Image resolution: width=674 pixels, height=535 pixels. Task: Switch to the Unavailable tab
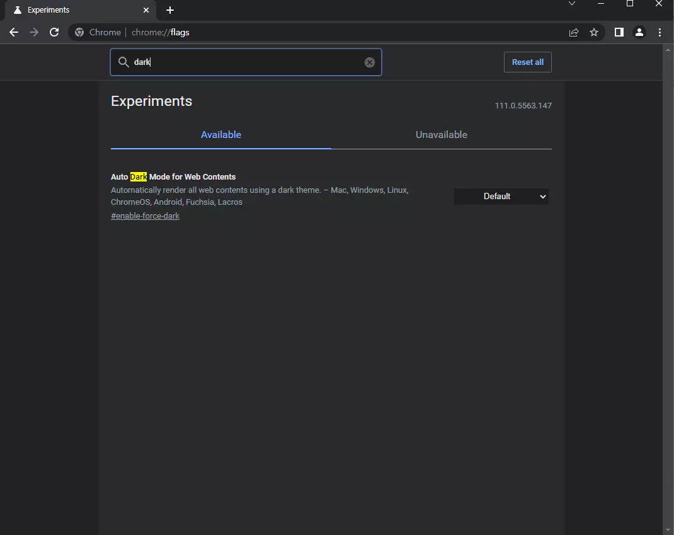442,135
